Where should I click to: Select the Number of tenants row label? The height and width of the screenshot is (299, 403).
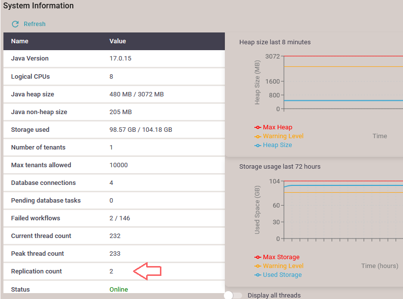[38, 148]
